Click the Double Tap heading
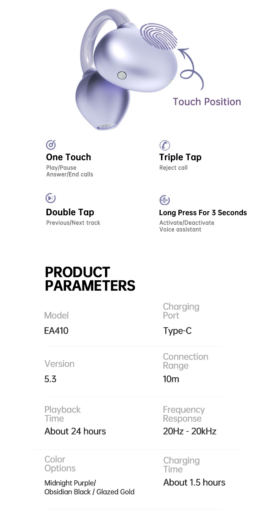This screenshot has height=529, width=266. point(70,212)
